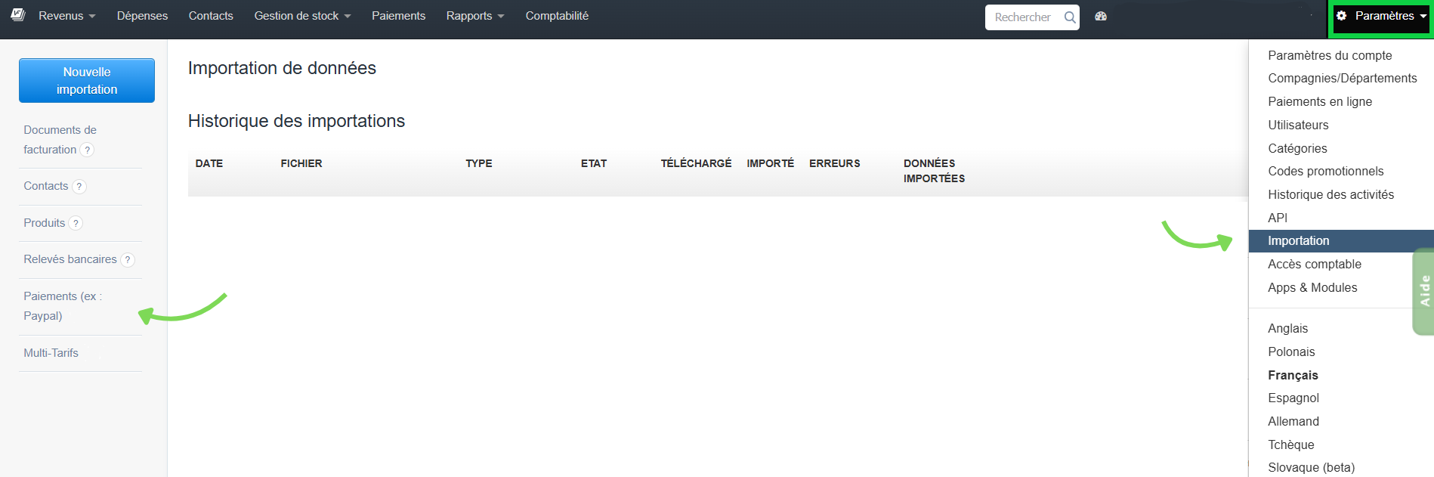Click the DONNÉES IMPORTÉES column header
This screenshot has height=477, width=1434.
[934, 171]
